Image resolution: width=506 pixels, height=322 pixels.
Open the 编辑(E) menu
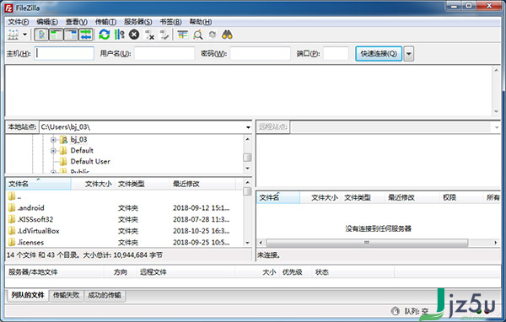(47, 22)
